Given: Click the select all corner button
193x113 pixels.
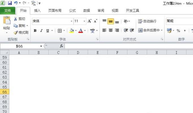Looking at the screenshot, I should (5, 52).
